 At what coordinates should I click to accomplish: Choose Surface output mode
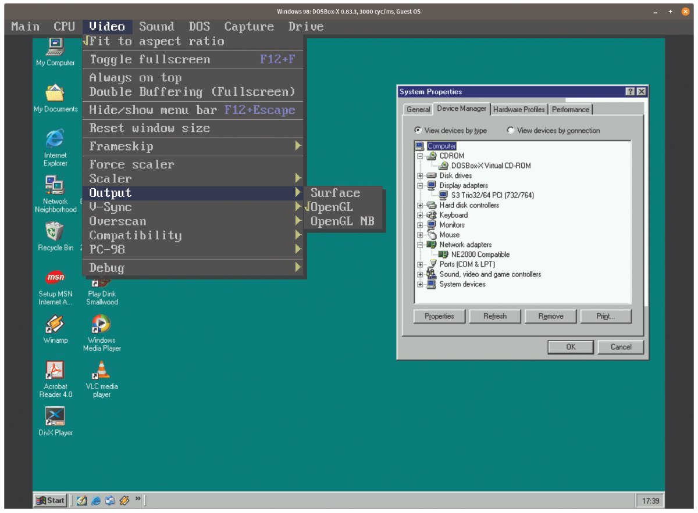pos(343,193)
